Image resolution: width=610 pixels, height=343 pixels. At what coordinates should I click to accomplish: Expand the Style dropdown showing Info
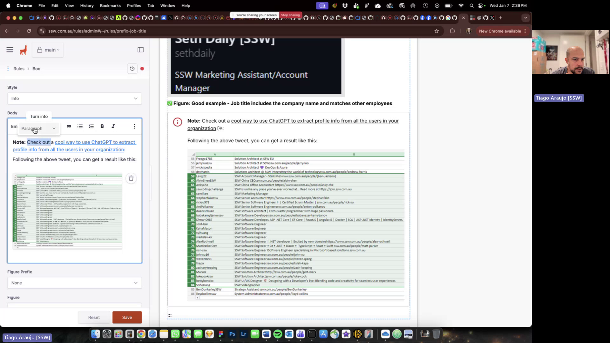tap(75, 98)
